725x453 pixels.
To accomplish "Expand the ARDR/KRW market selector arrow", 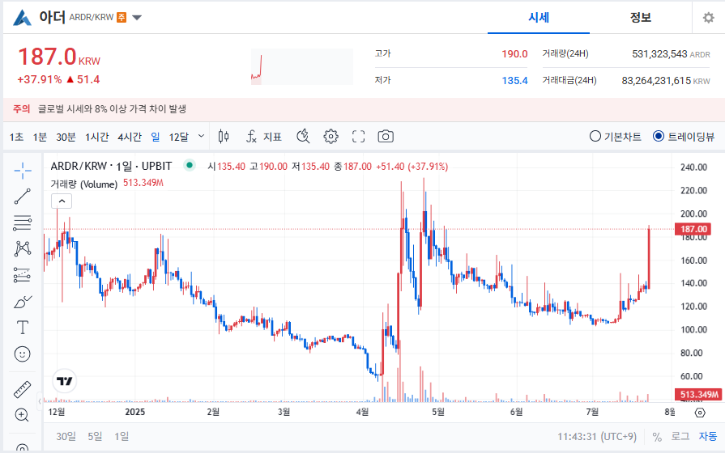I will pyautogui.click(x=137, y=18).
